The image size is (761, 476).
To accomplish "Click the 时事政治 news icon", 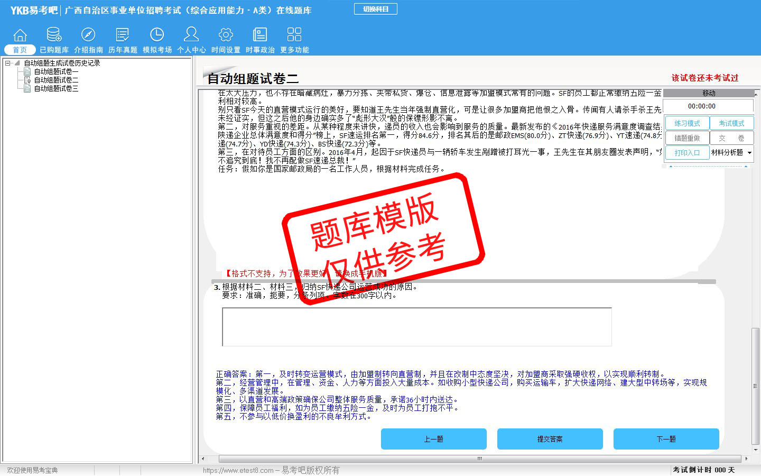I will 260,35.
